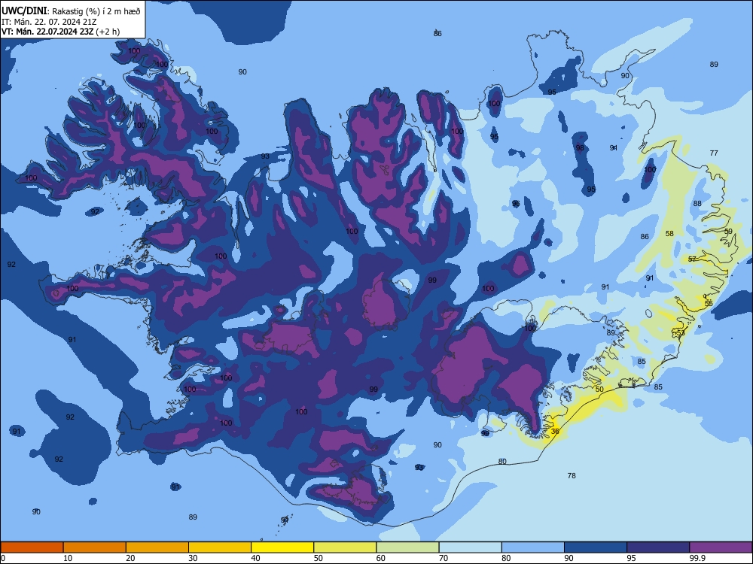The image size is (753, 564).
Task: Pick the 60-70 pale green legend swatch
Action: tap(407, 547)
